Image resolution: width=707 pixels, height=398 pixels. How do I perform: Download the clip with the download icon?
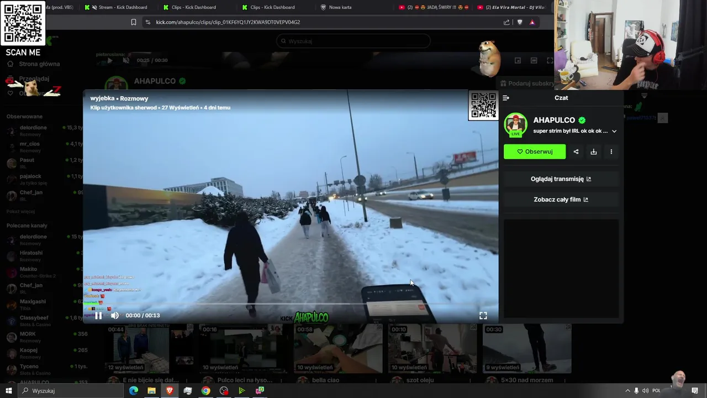pyautogui.click(x=594, y=151)
